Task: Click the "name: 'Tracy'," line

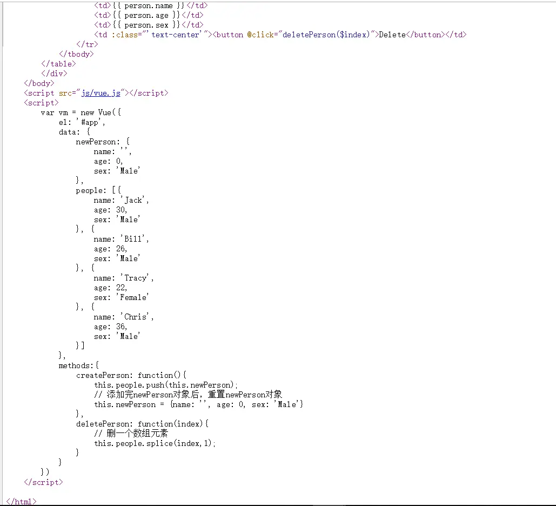Action: point(123,278)
